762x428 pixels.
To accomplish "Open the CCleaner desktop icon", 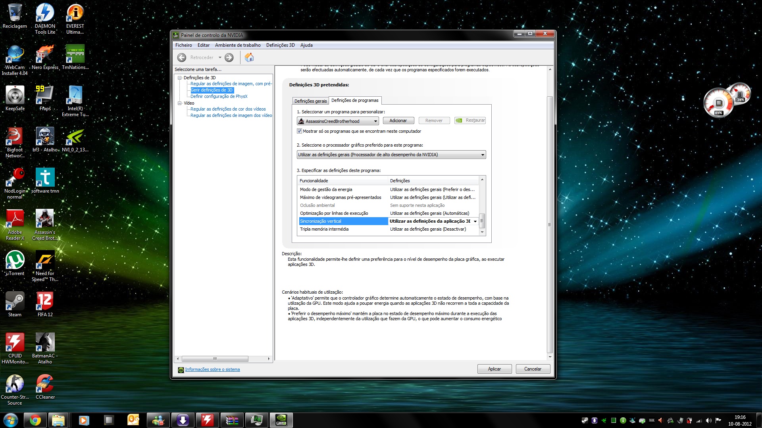I will click(45, 387).
